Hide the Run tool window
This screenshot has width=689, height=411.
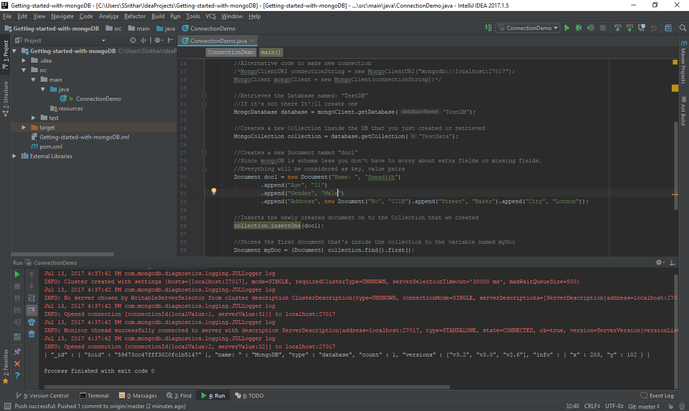[x=672, y=262]
